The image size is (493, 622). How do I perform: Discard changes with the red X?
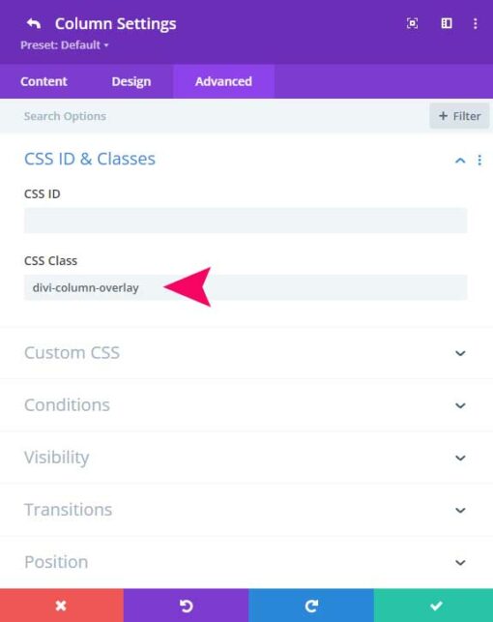62,606
